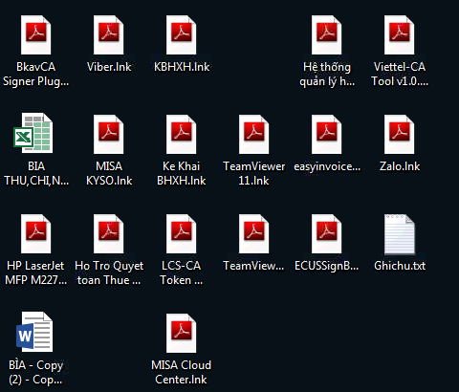This screenshot has height=392, width=459.
Task: Select the LCS-CA Token icon
Action: [x=181, y=234]
